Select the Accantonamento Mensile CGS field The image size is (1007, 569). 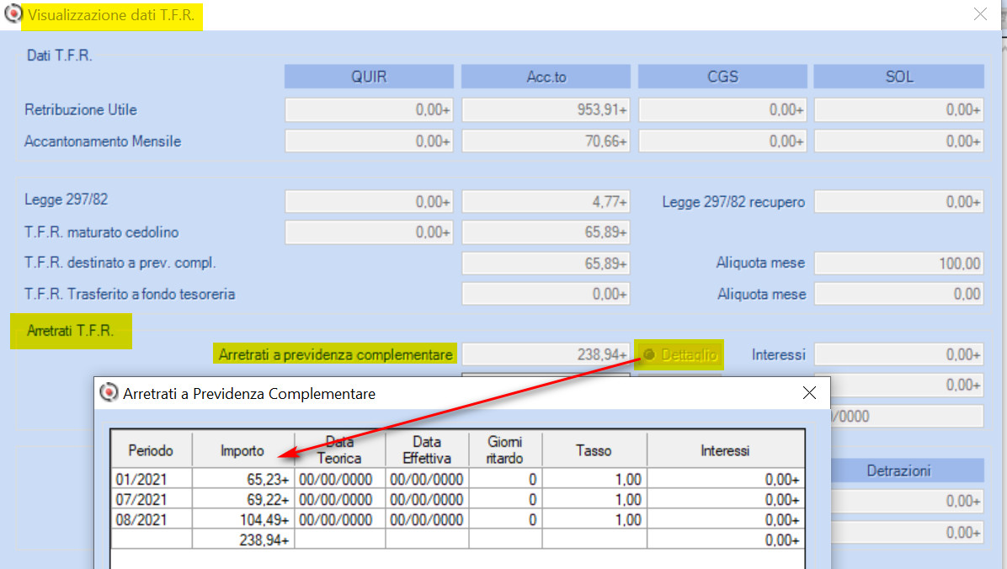(722, 141)
